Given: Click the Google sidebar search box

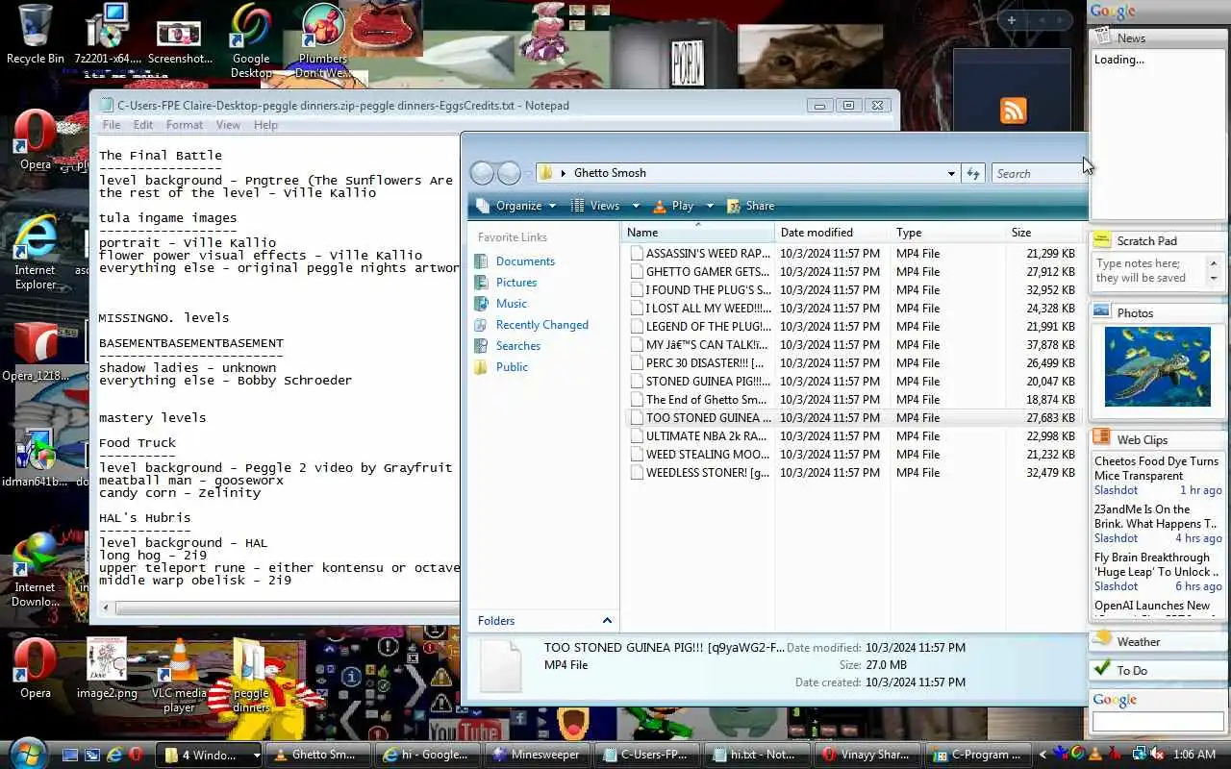Looking at the screenshot, I should [1158, 721].
